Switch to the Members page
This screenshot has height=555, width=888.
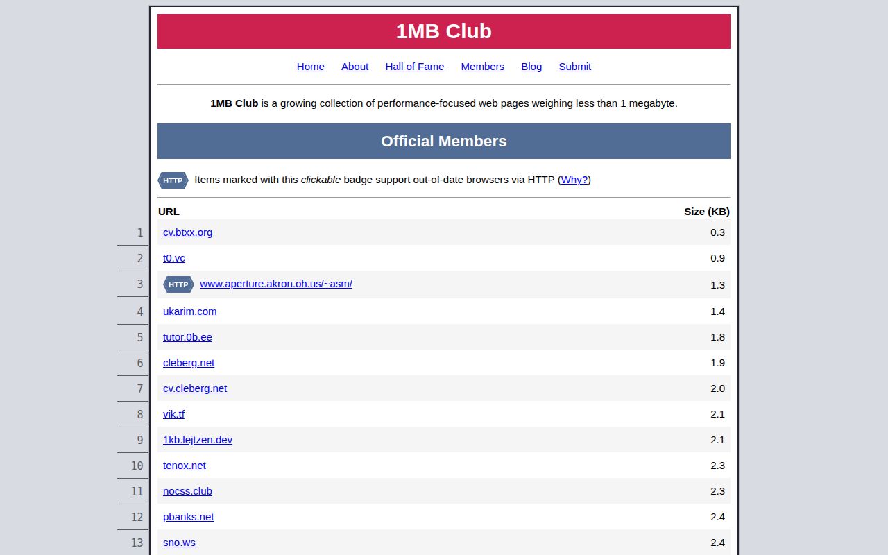click(x=482, y=67)
